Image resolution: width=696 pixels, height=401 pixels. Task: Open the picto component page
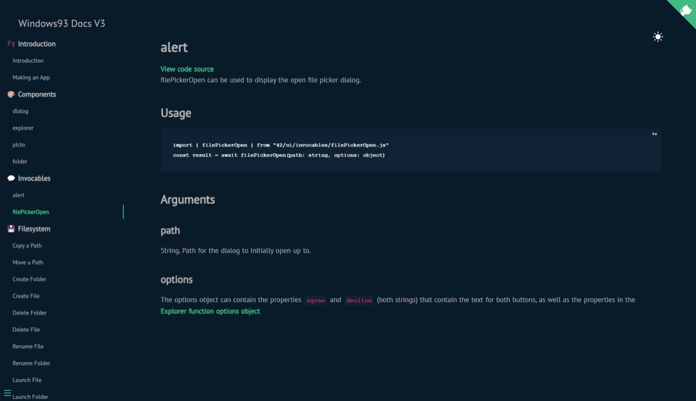coord(19,145)
